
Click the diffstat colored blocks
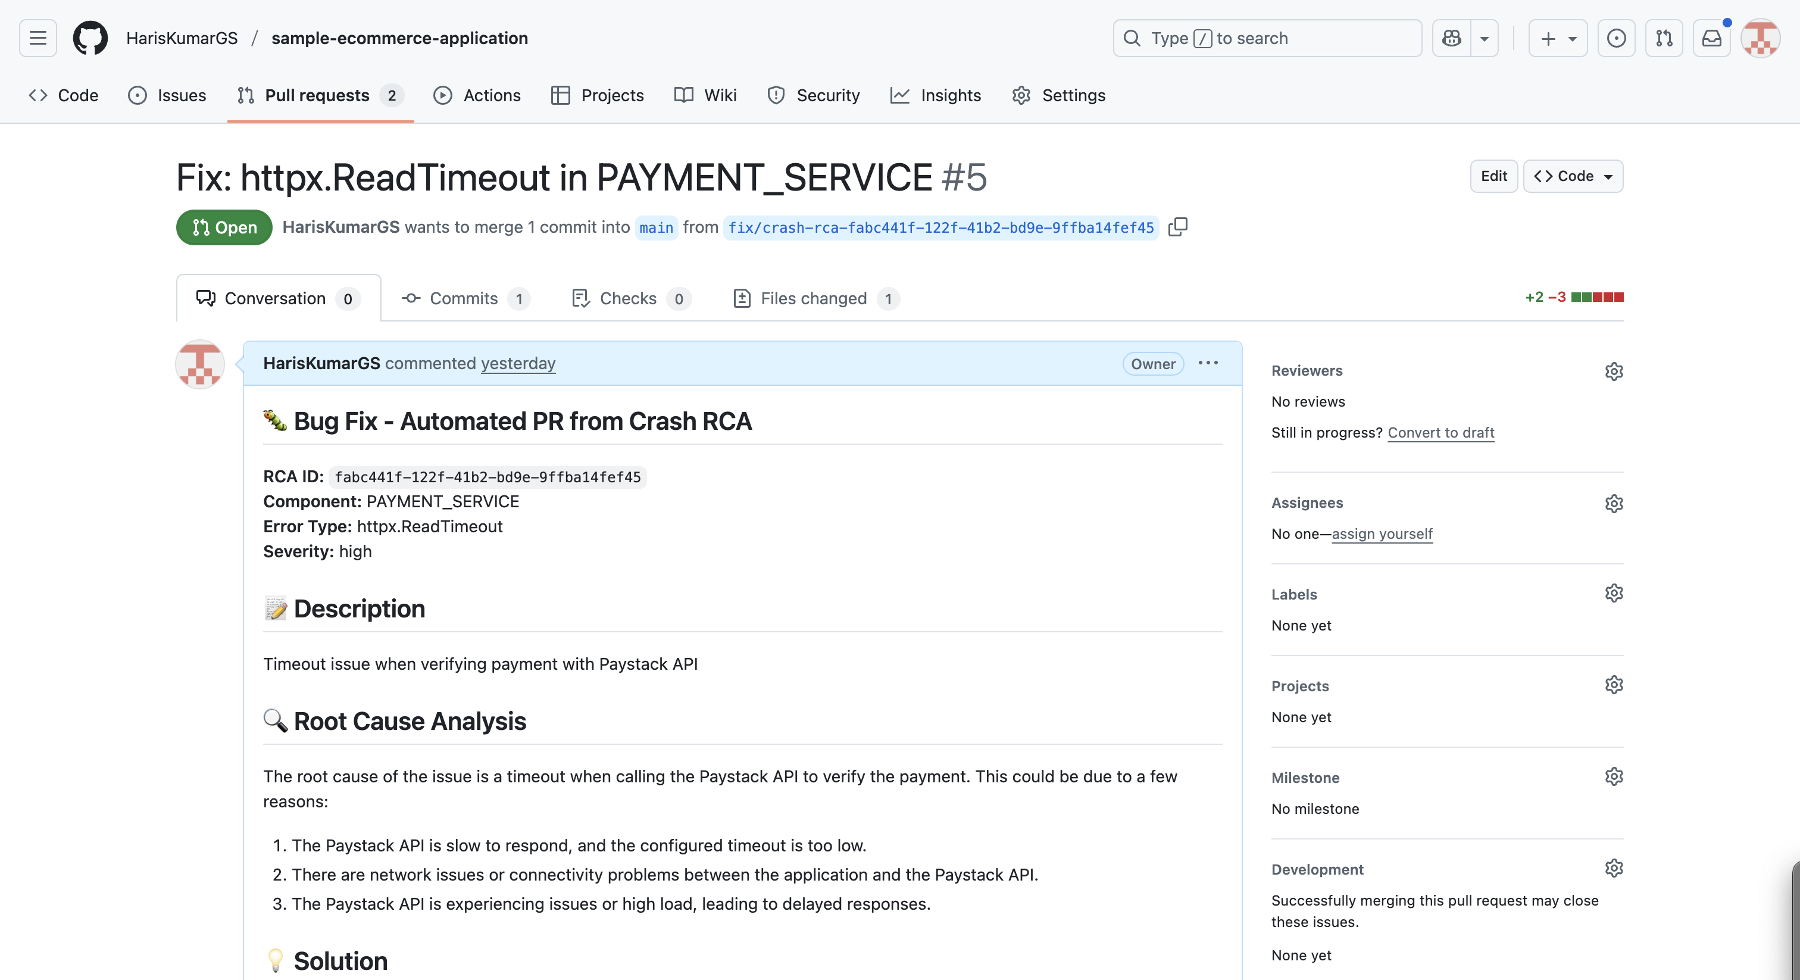pos(1596,297)
